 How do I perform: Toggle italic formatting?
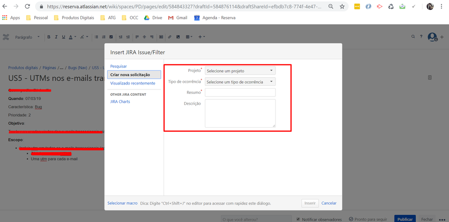(56, 37)
